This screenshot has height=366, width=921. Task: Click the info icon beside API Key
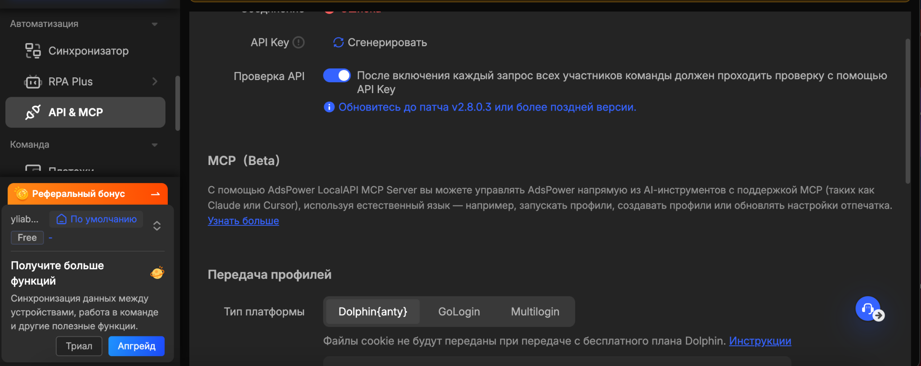coord(298,42)
